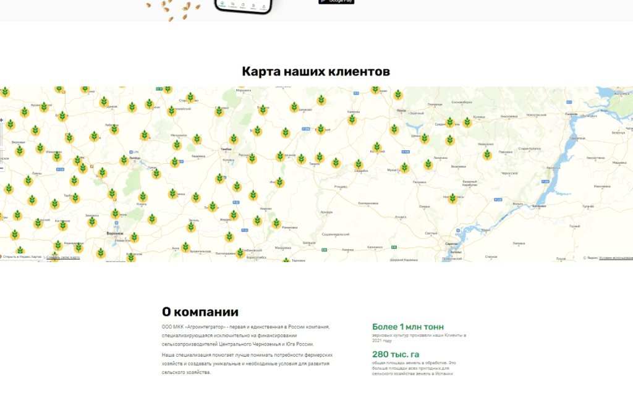Select the wheat marker near Усмань
The width and height of the screenshot is (633, 408).
143,198
